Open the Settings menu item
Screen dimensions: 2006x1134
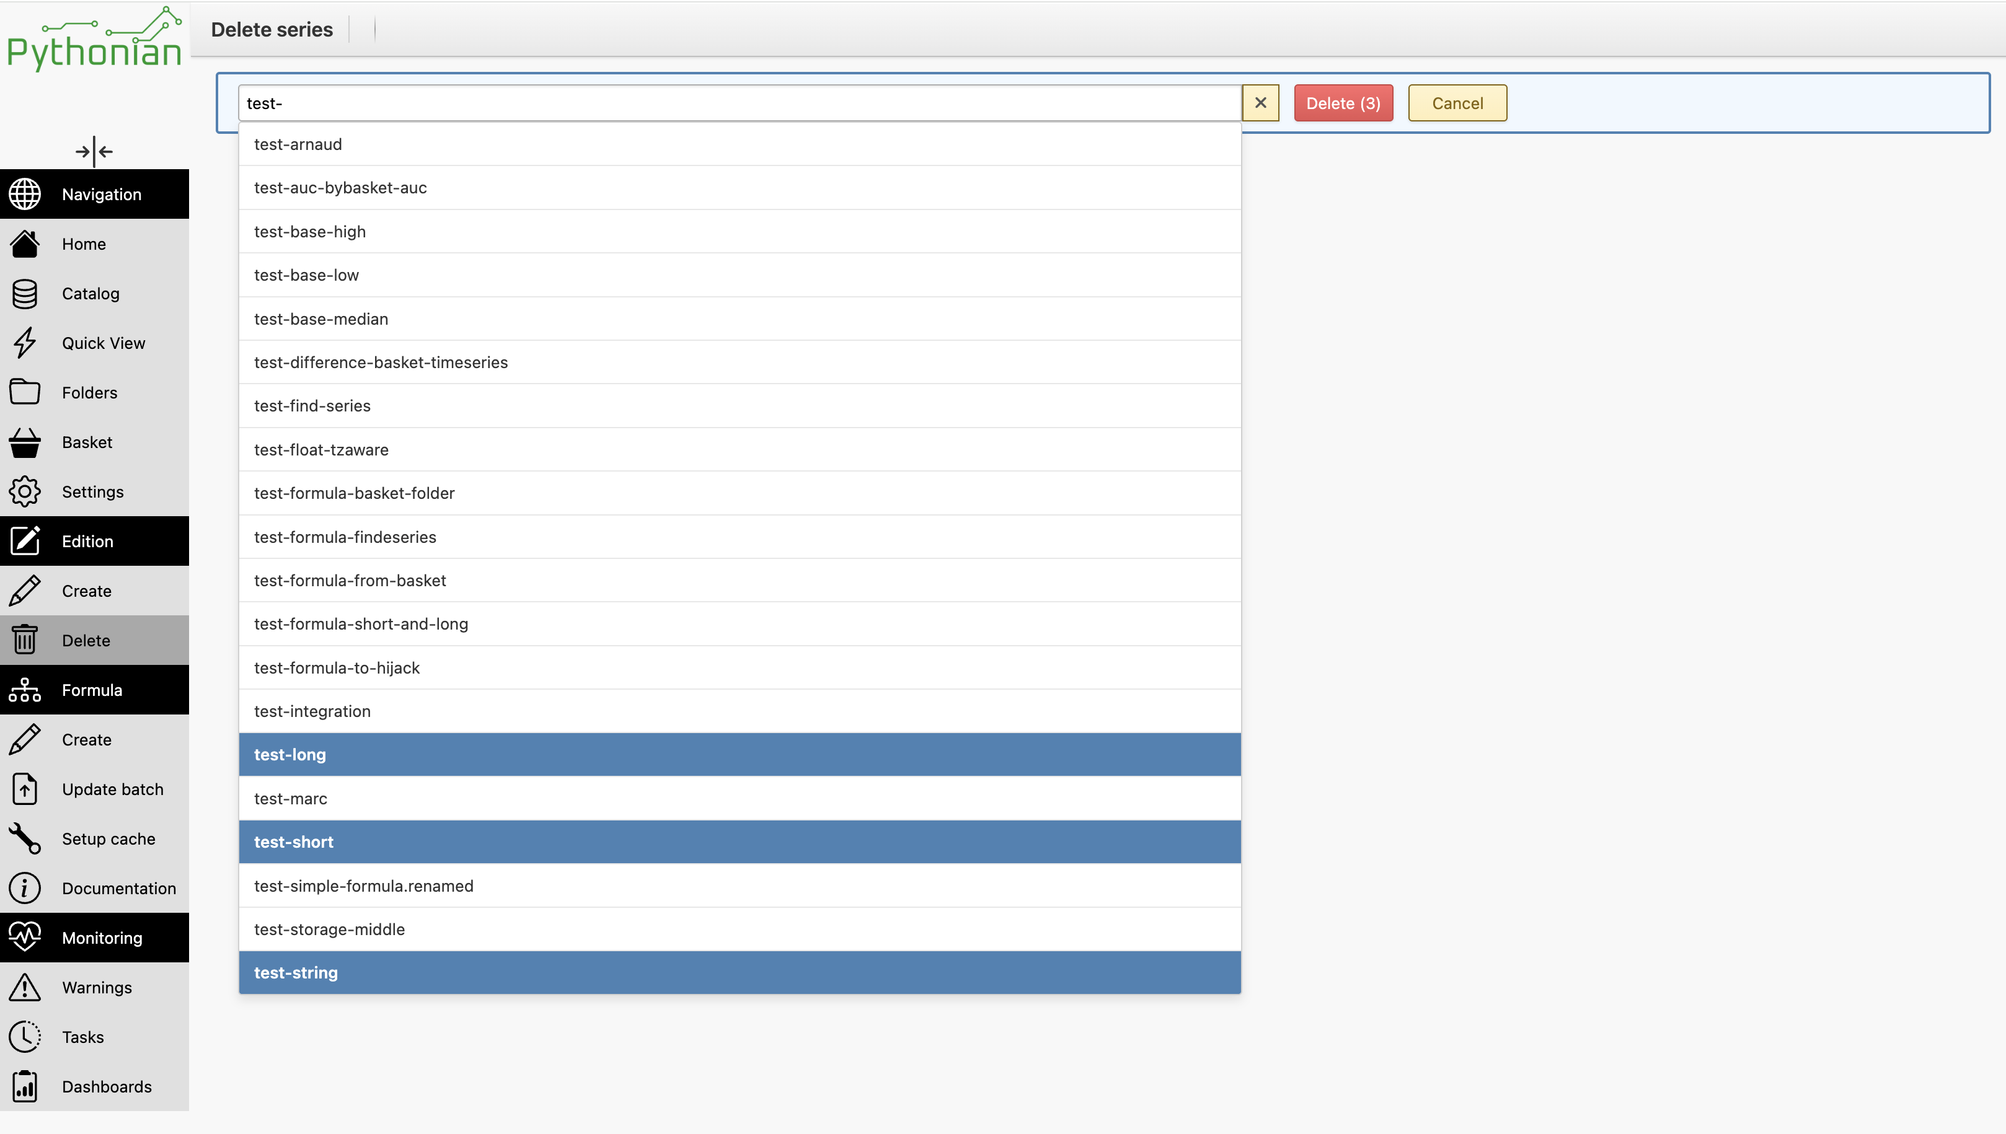pos(94,491)
